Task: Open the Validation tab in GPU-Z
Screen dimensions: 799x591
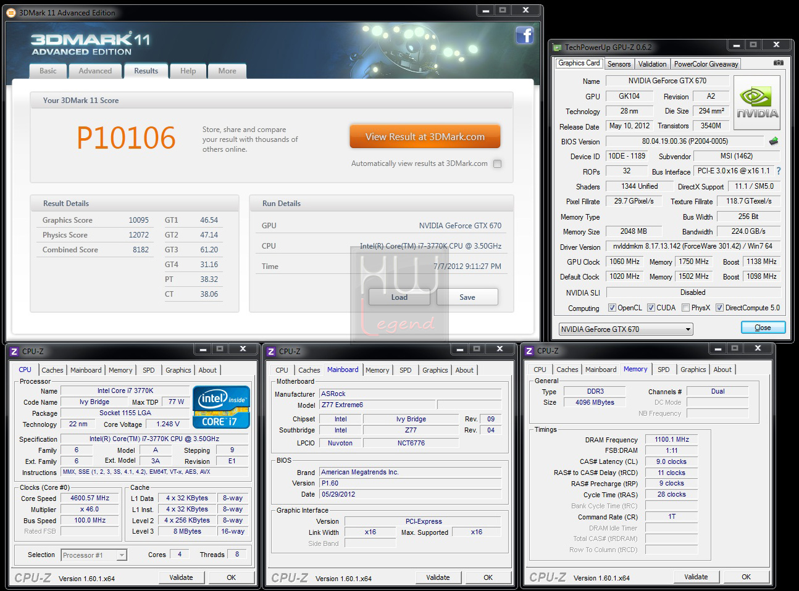Action: pyautogui.click(x=652, y=64)
